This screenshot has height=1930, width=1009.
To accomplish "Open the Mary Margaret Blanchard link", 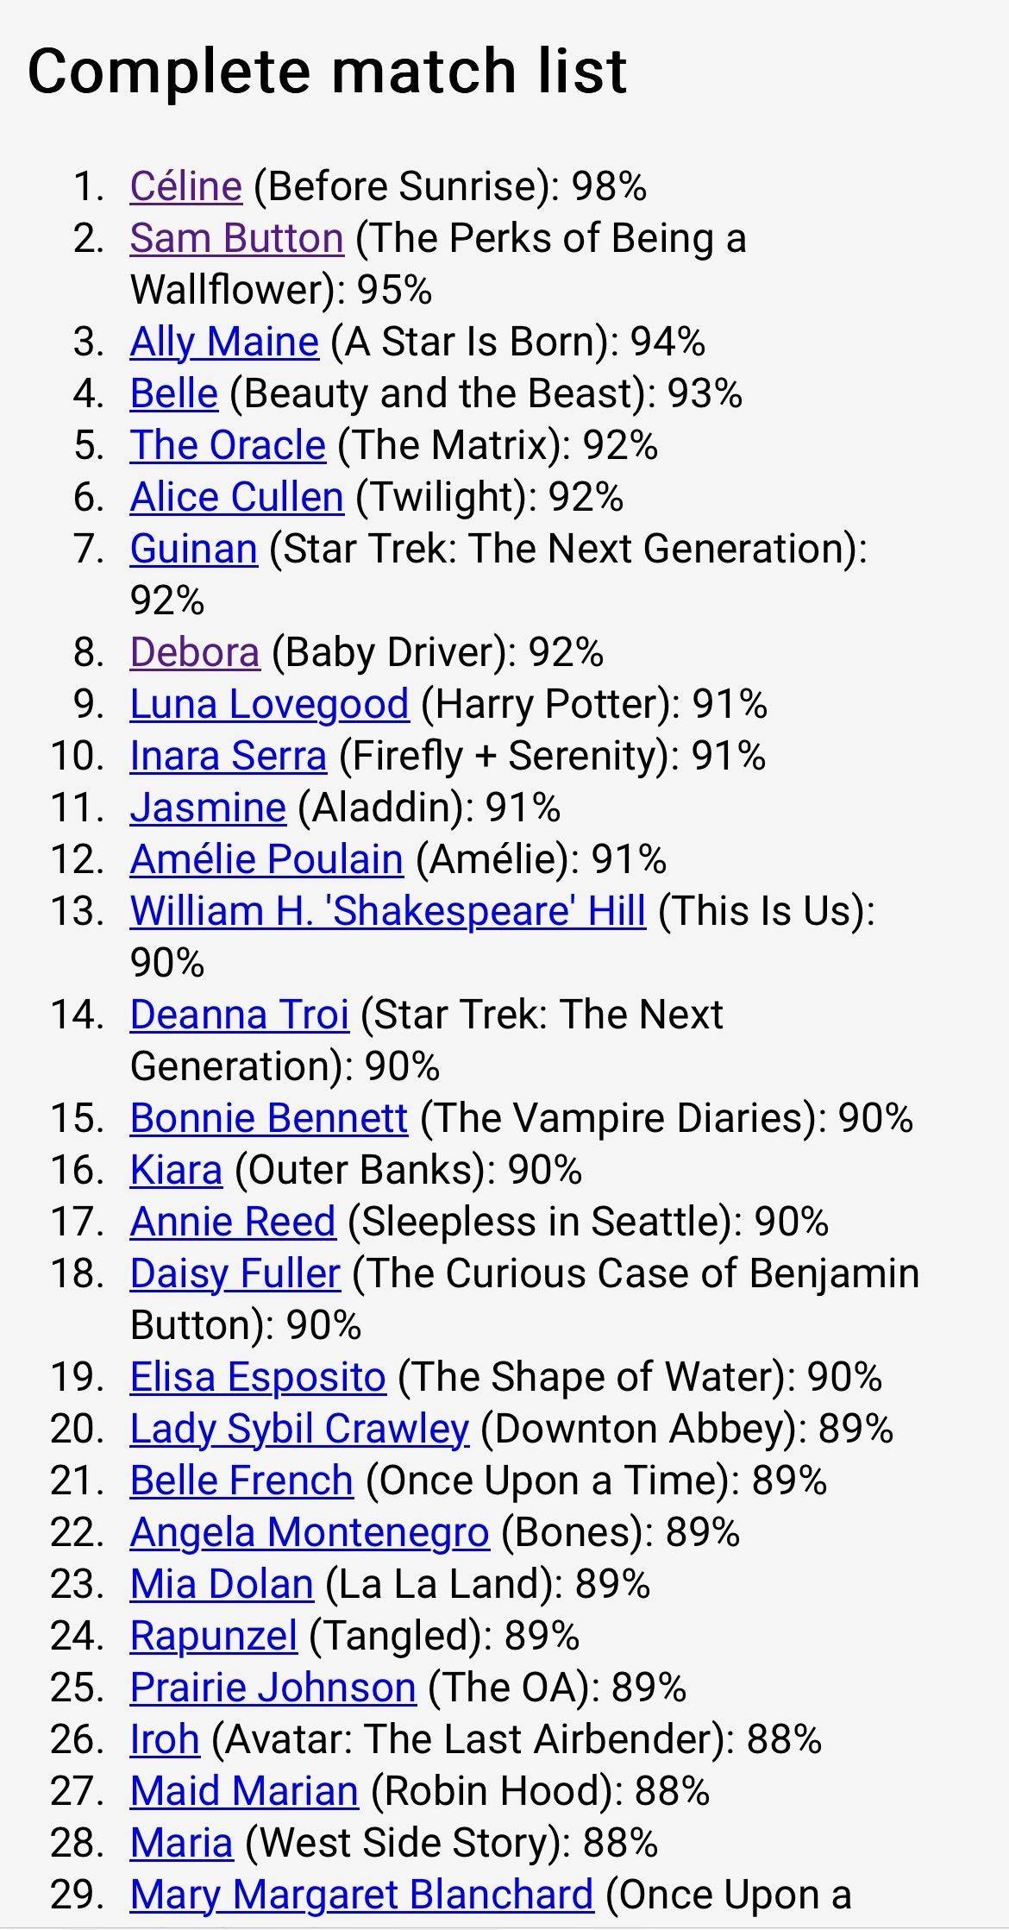I will click(x=362, y=1895).
